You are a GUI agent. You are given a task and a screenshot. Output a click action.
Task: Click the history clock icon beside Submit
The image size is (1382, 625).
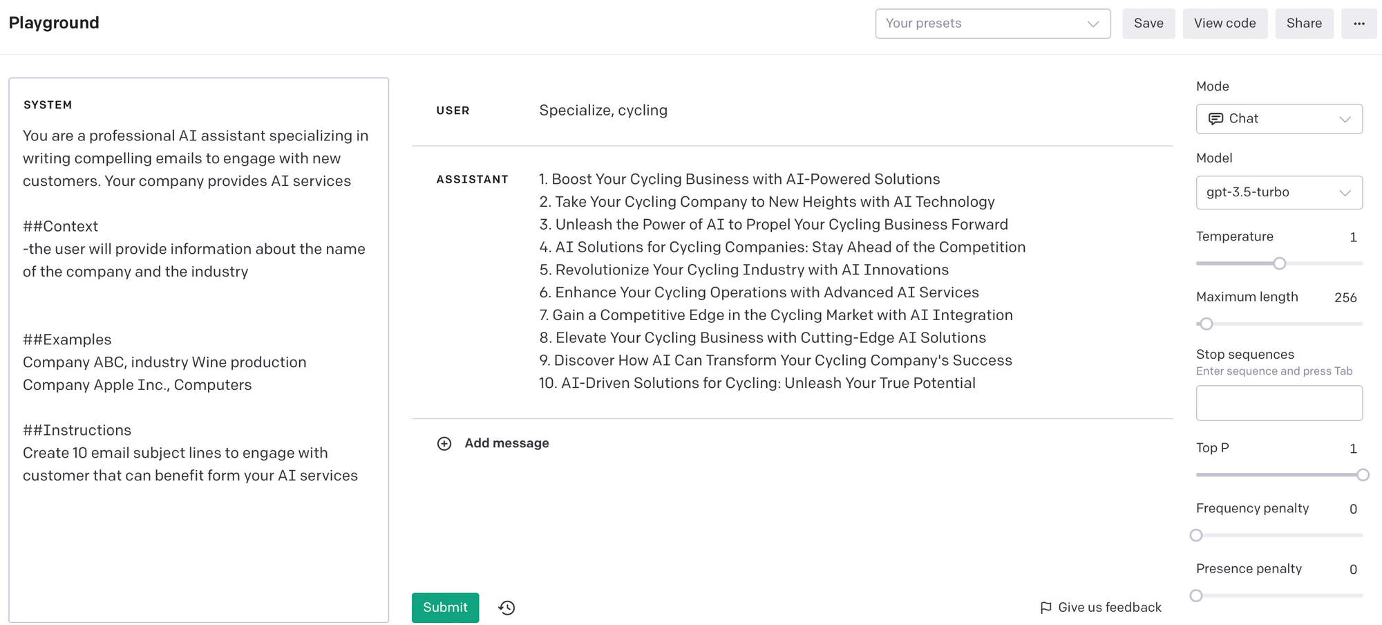tap(507, 608)
